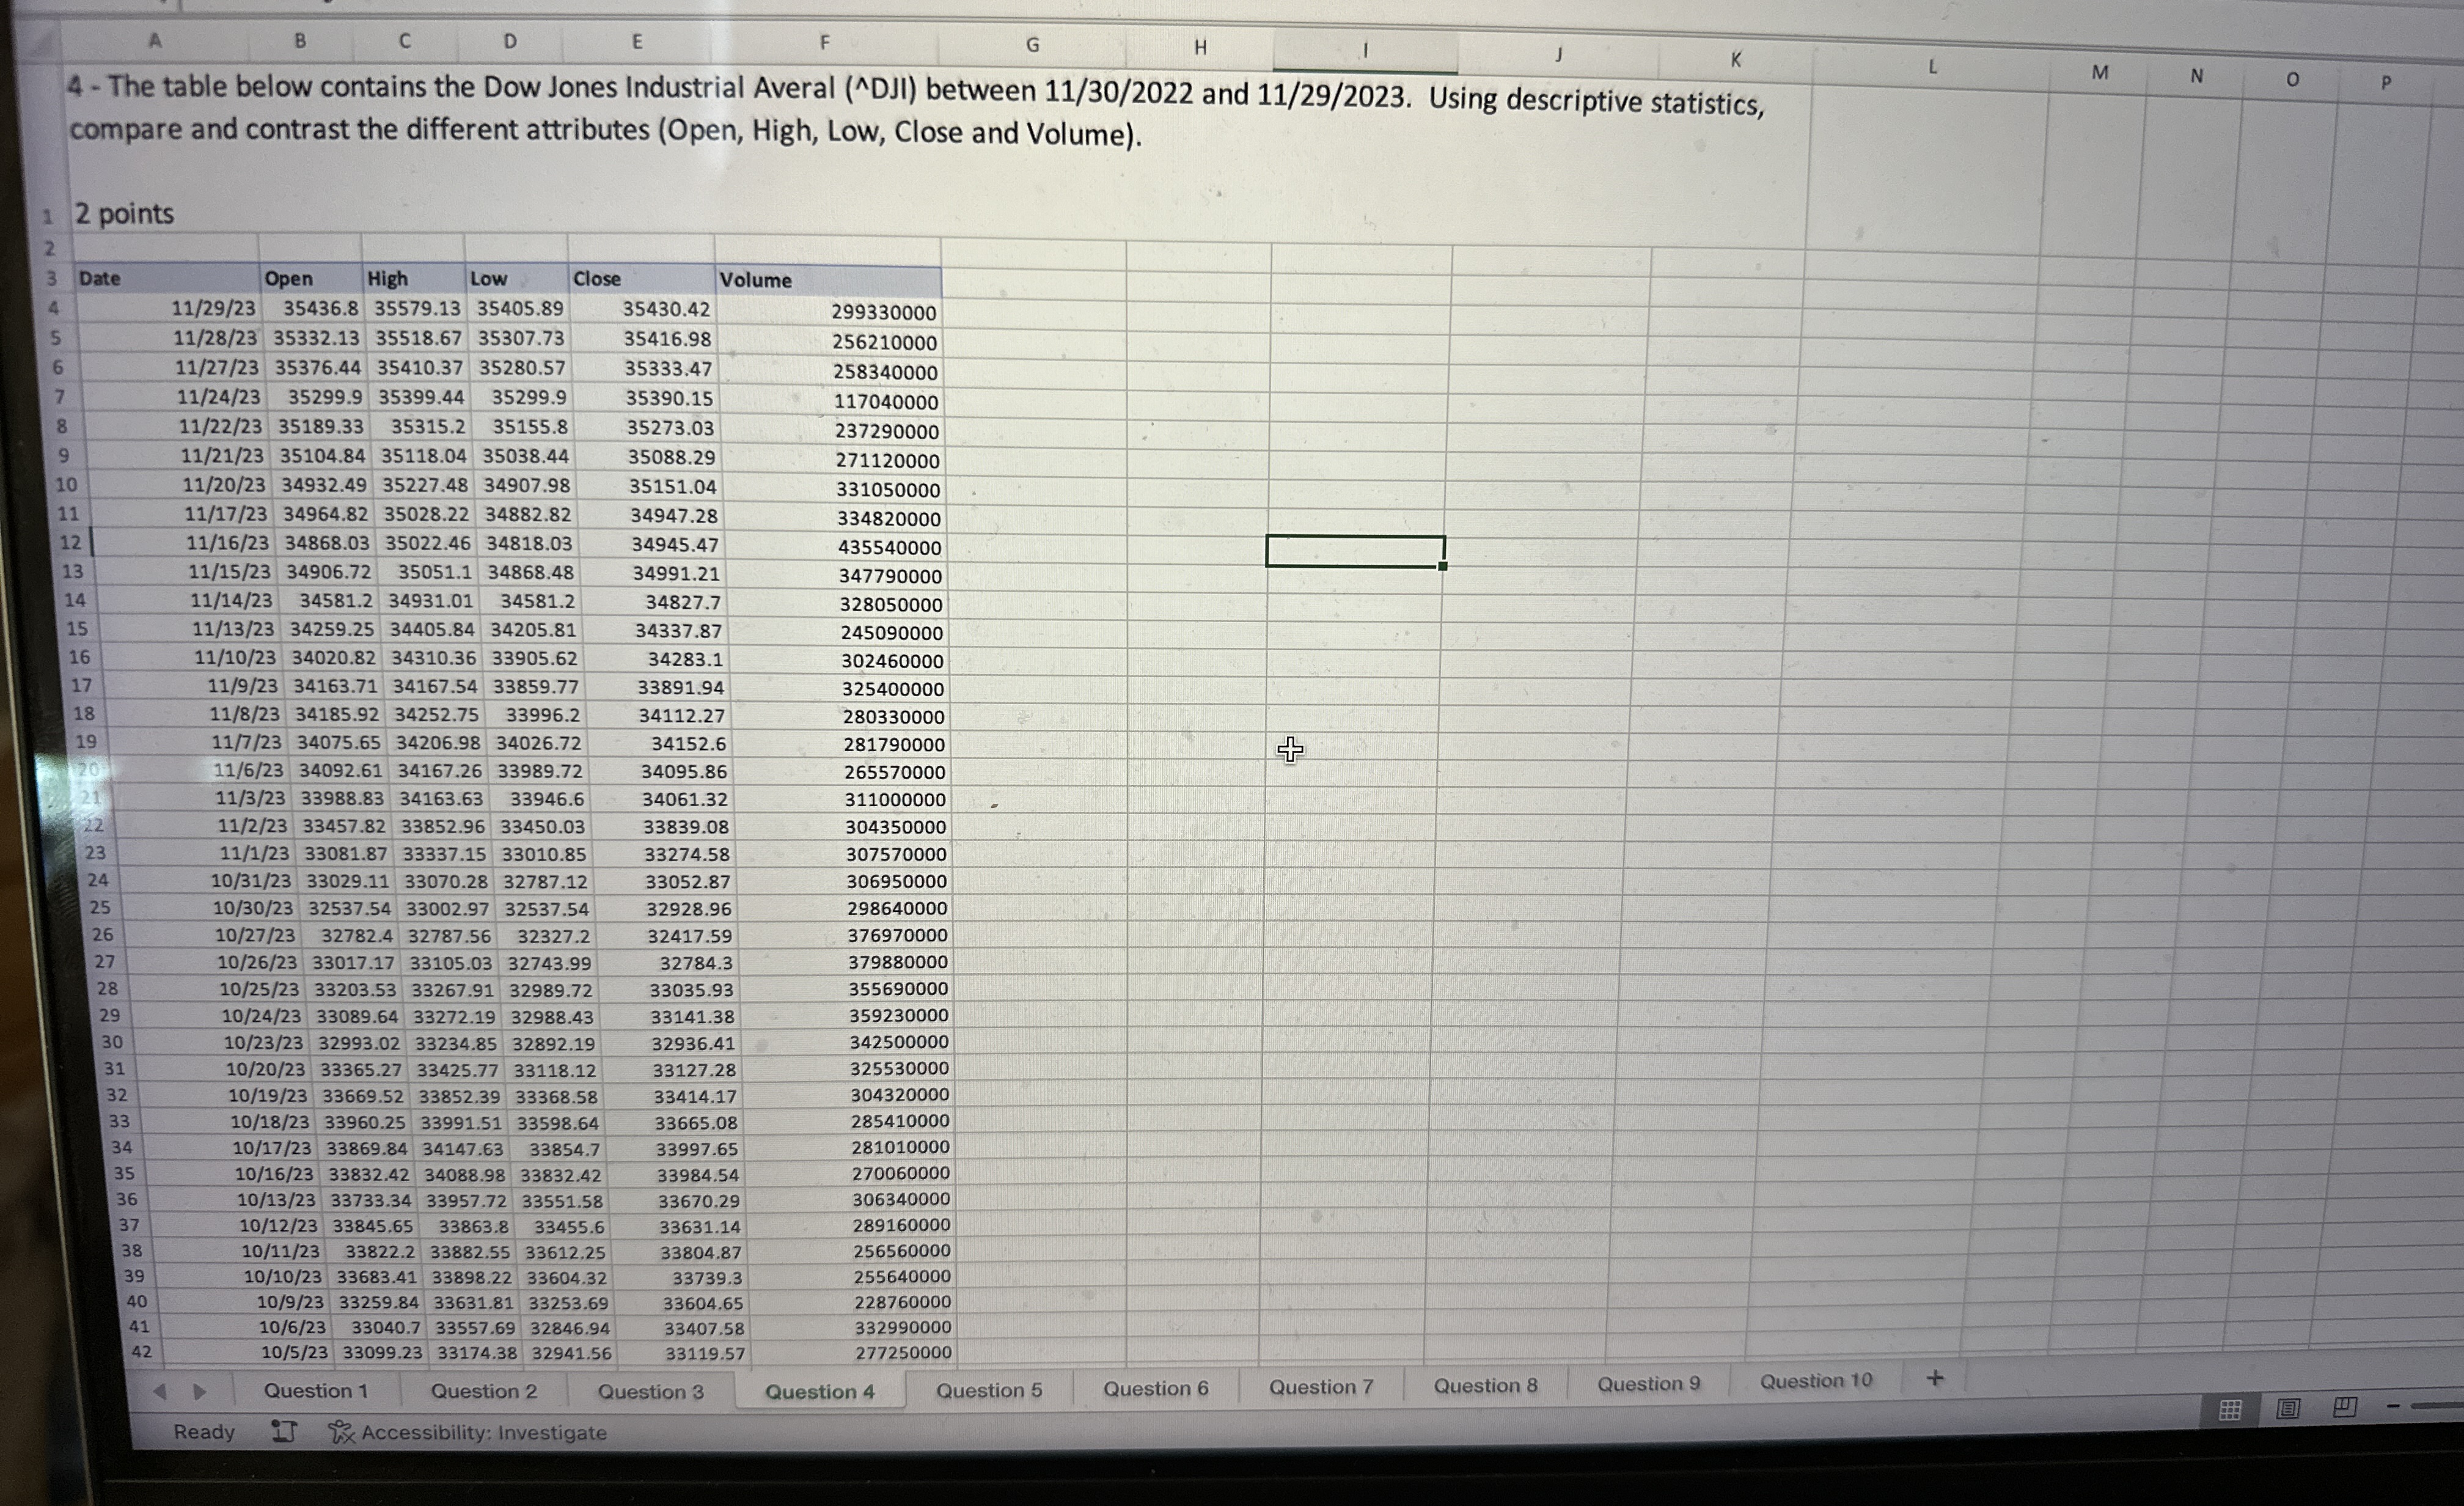Click the previous sheet navigation arrow
Viewport: 2464px width, 1506px height.
click(160, 1391)
